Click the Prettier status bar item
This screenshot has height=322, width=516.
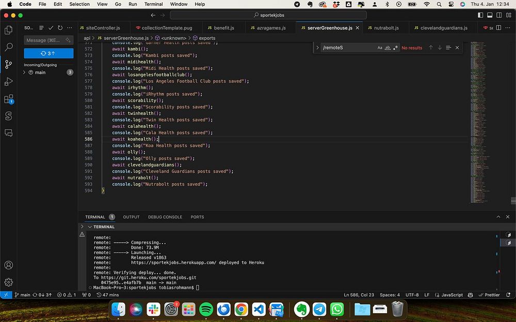pyautogui.click(x=489, y=295)
